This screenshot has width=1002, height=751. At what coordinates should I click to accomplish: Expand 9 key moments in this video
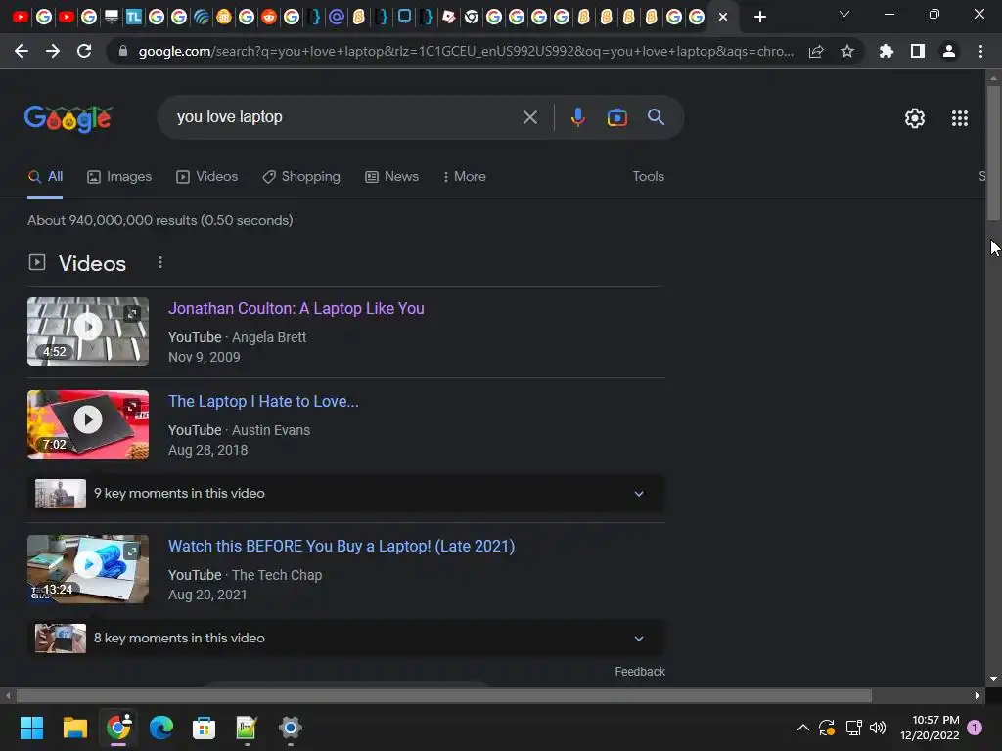(345, 493)
